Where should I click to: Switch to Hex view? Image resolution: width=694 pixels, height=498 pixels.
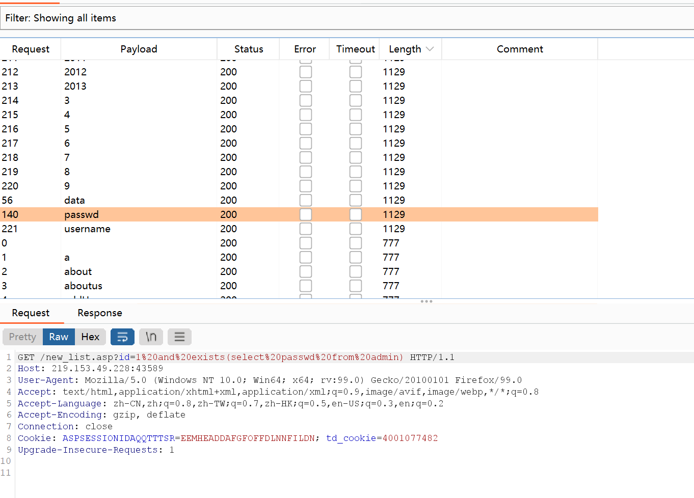point(90,337)
